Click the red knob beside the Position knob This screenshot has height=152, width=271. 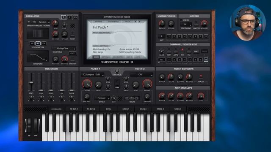65,59
